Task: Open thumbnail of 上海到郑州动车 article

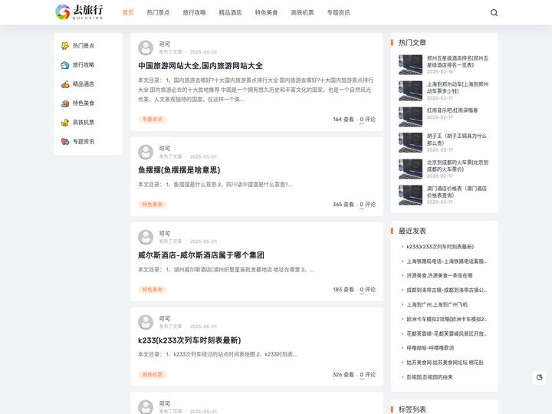Action: coord(410,90)
